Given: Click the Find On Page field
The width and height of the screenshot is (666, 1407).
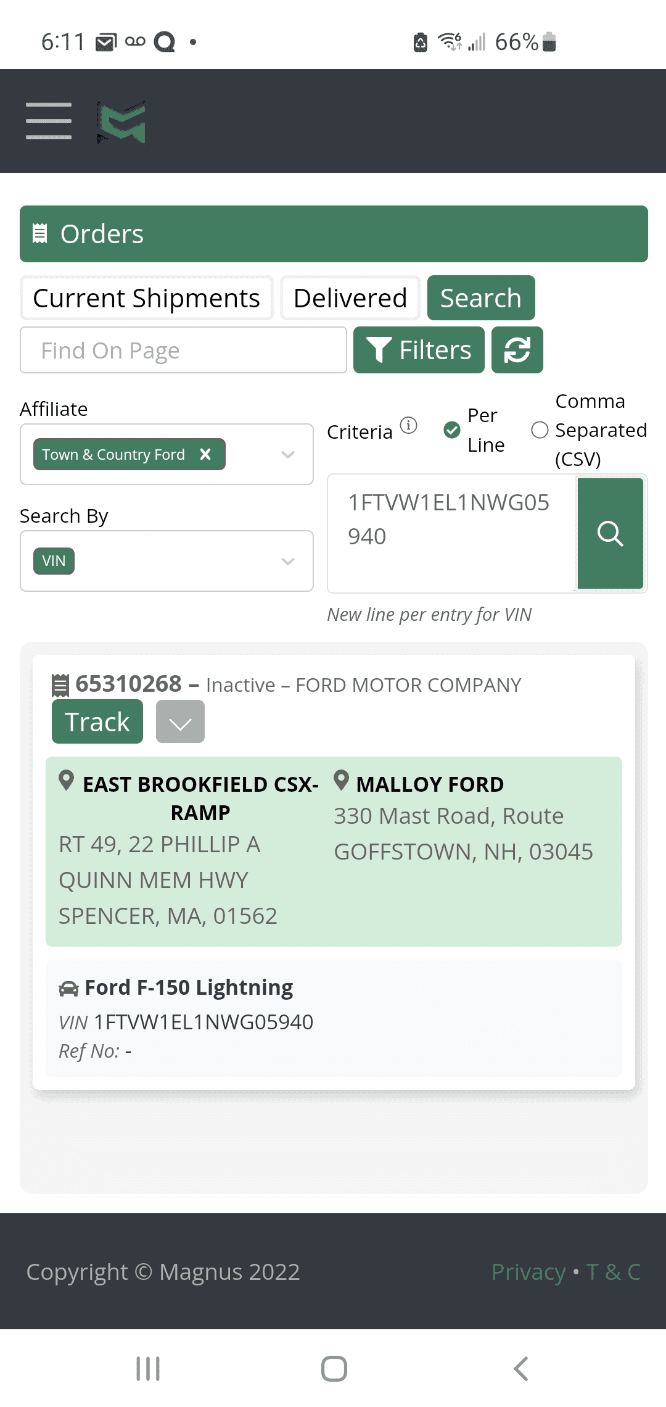Looking at the screenshot, I should click(183, 350).
